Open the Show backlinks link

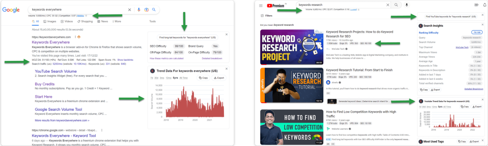125,59
